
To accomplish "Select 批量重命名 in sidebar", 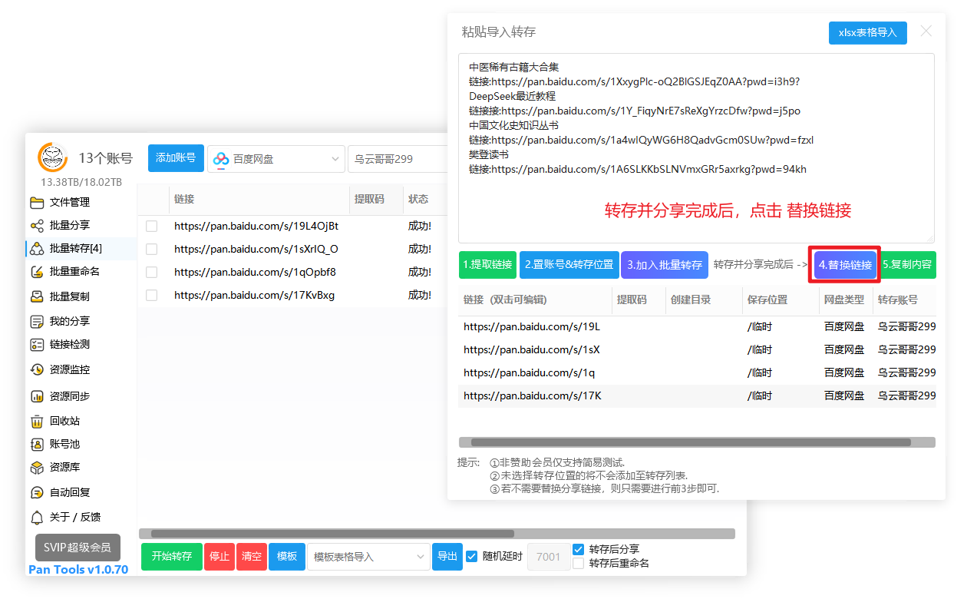I will [x=74, y=272].
